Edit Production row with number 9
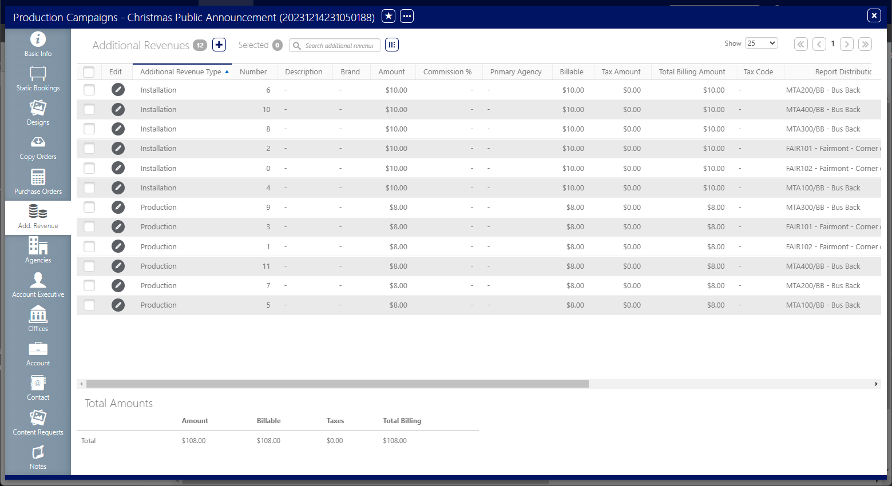 [x=118, y=207]
